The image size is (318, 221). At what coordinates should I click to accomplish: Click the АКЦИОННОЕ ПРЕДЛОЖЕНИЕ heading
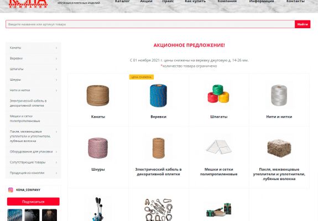pyautogui.click(x=189, y=45)
